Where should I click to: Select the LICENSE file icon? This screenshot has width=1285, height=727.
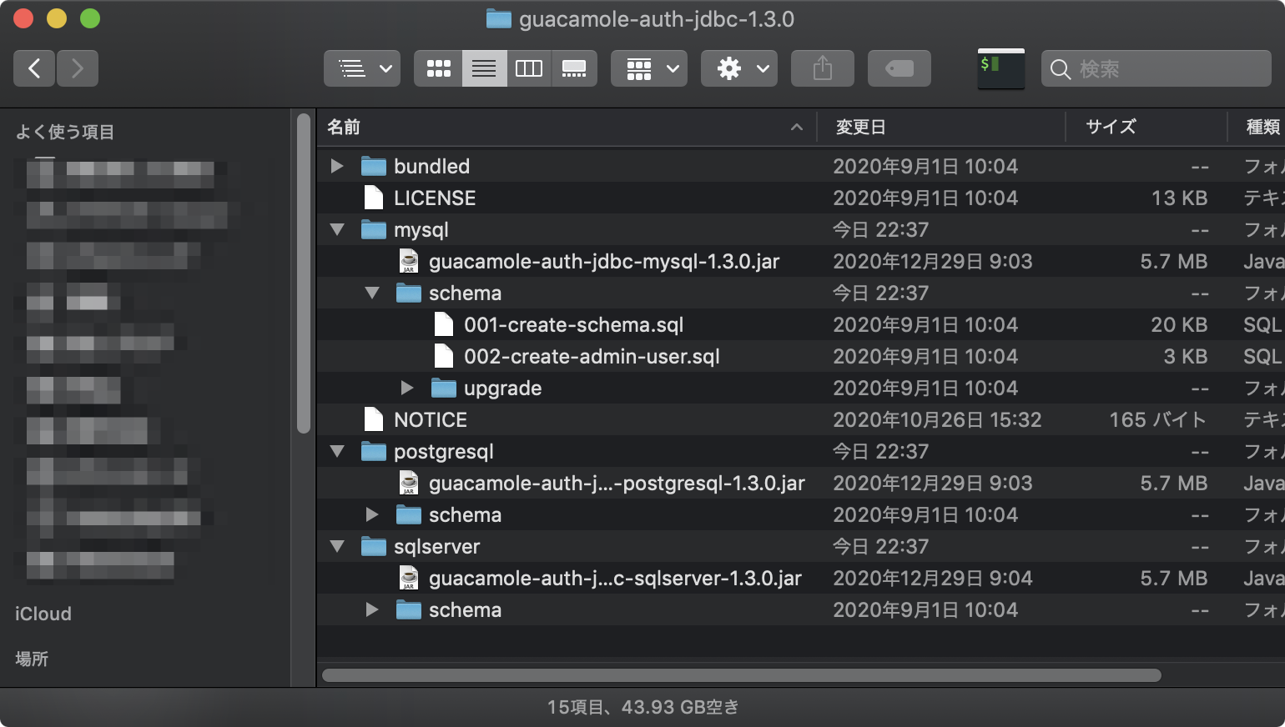[373, 198]
